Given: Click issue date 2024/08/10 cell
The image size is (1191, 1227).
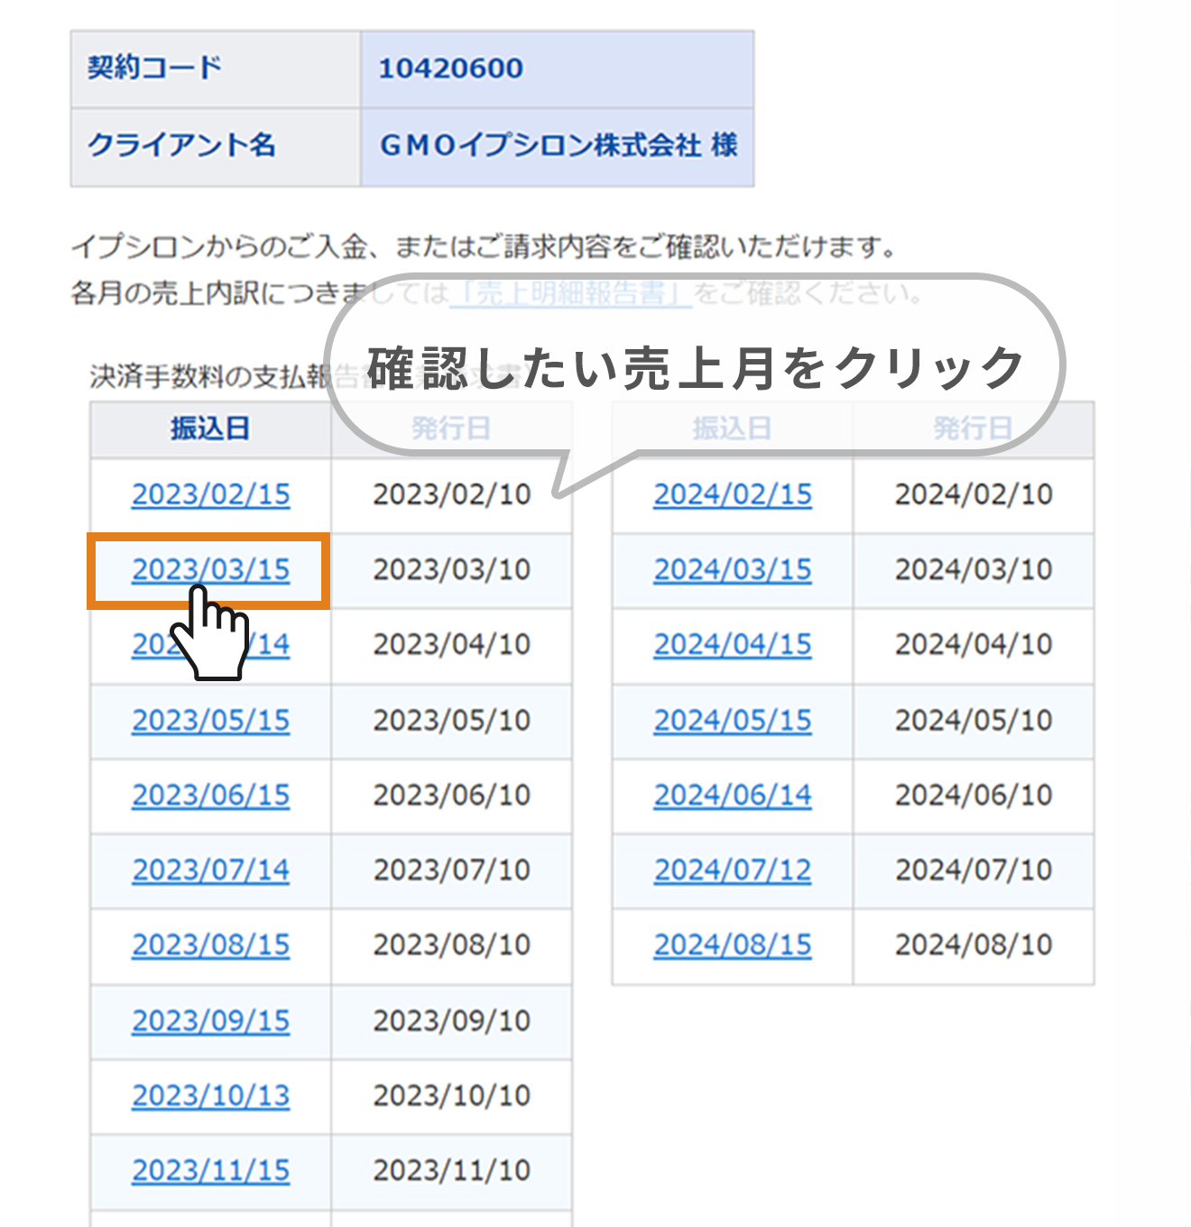Looking at the screenshot, I should 974,945.
